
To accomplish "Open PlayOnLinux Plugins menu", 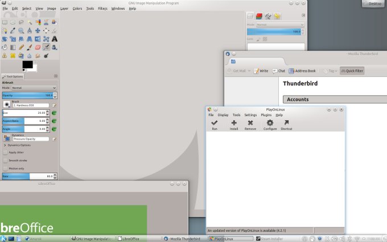I will (x=266, y=115).
